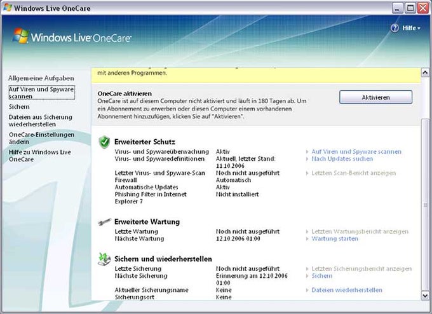The height and width of the screenshot is (314, 432).
Task: Click the 'Phishing Filter in Internet Explorer 7' label
Action: (x=151, y=198)
